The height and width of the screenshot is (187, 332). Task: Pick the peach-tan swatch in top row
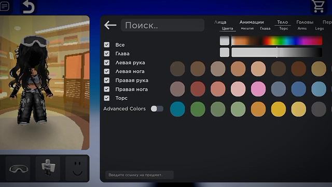click(238, 69)
